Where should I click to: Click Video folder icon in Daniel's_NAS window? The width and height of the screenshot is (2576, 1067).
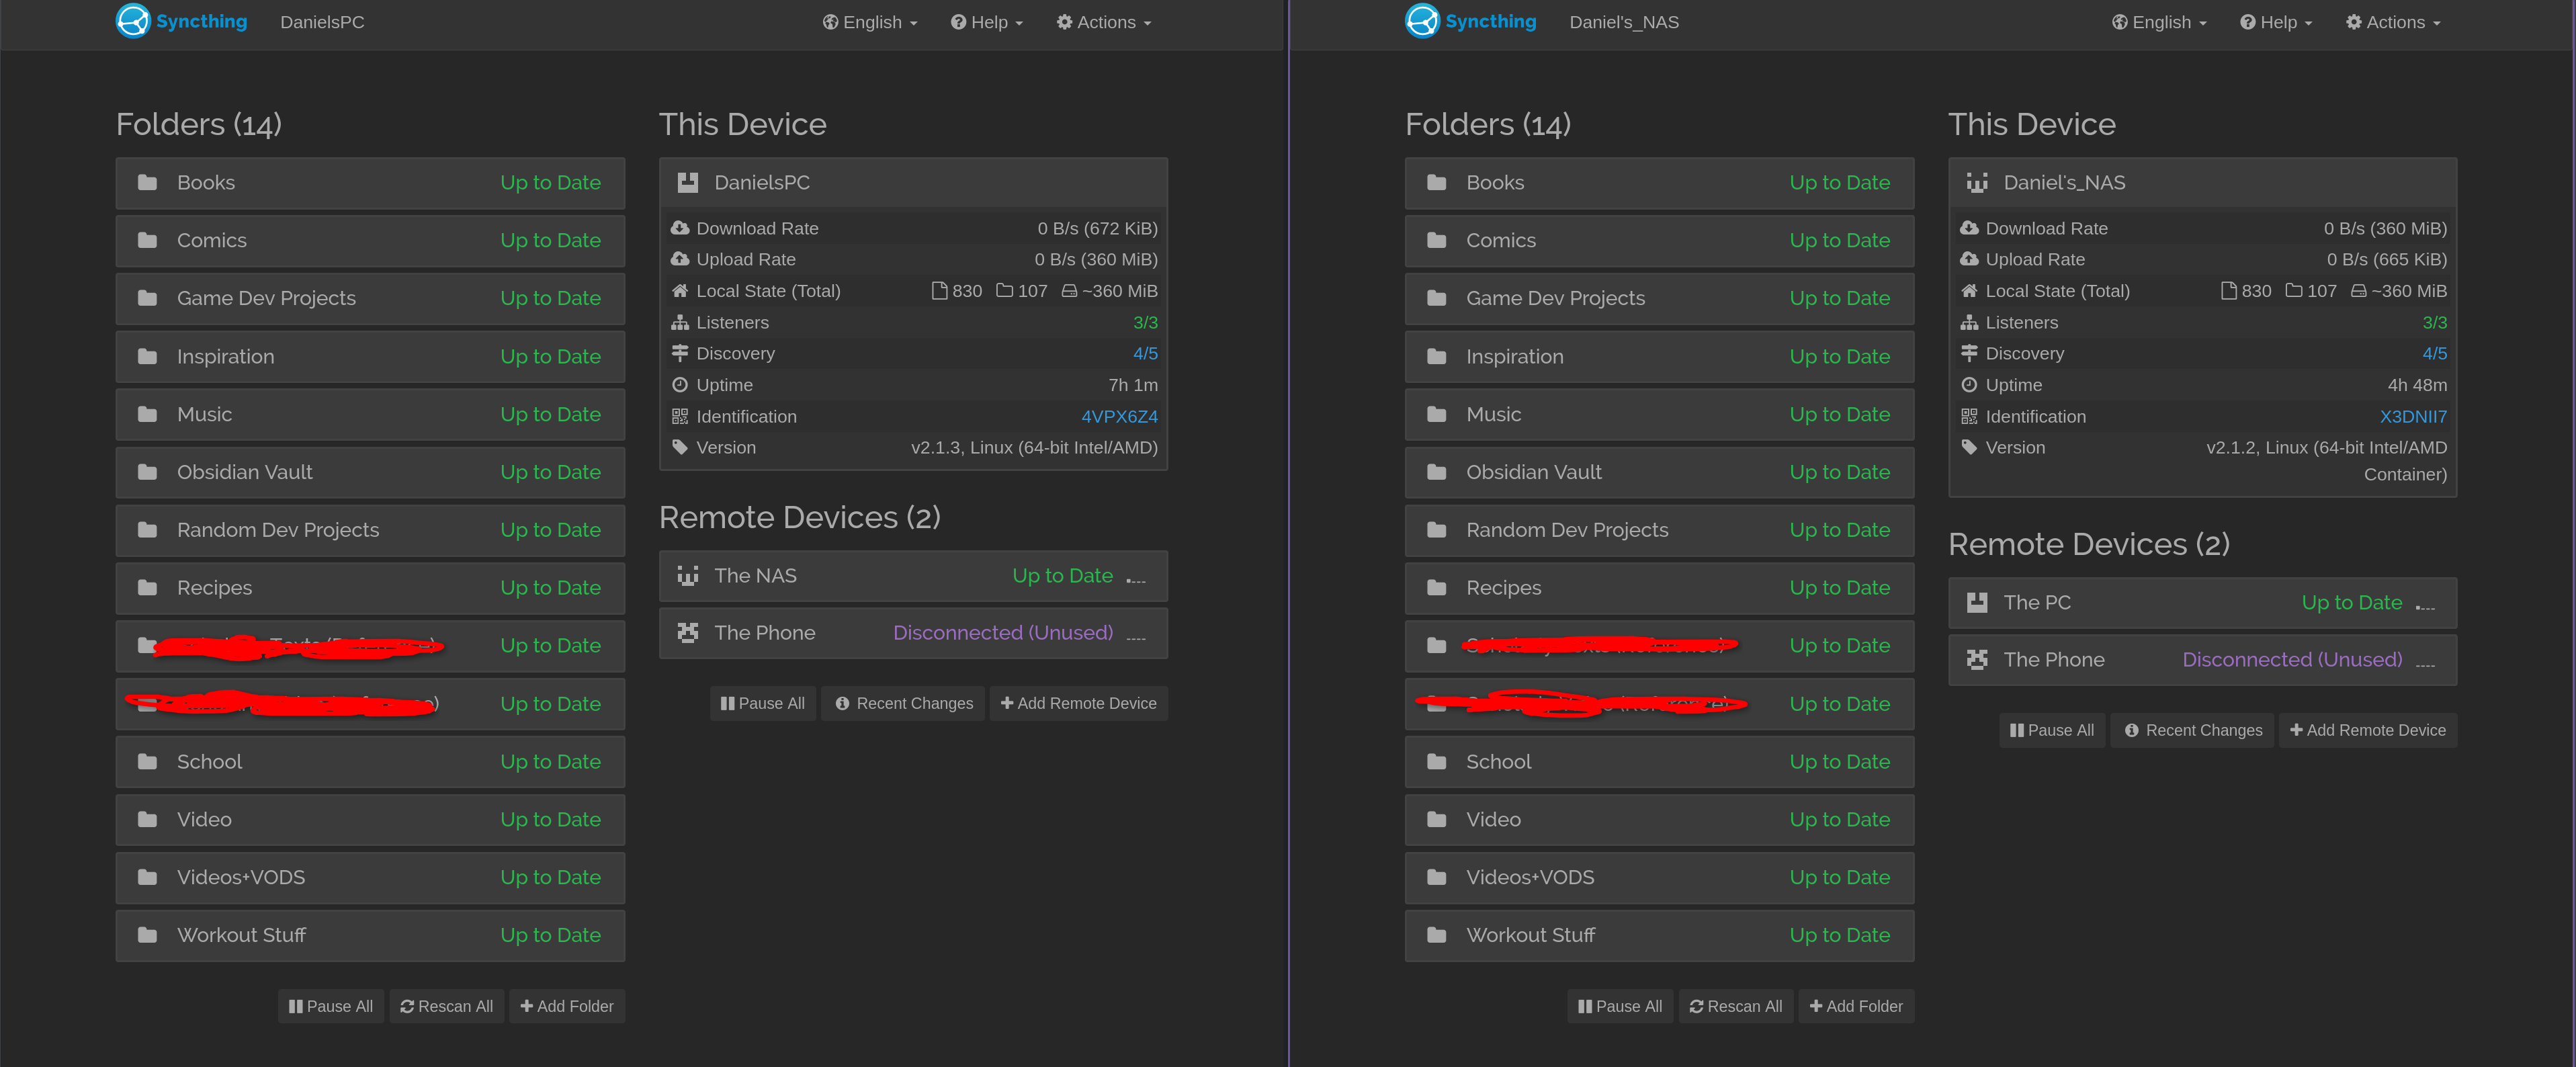(1436, 820)
